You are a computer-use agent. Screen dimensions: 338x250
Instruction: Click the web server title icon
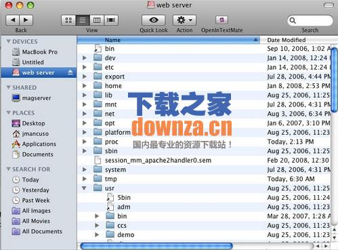point(150,5)
